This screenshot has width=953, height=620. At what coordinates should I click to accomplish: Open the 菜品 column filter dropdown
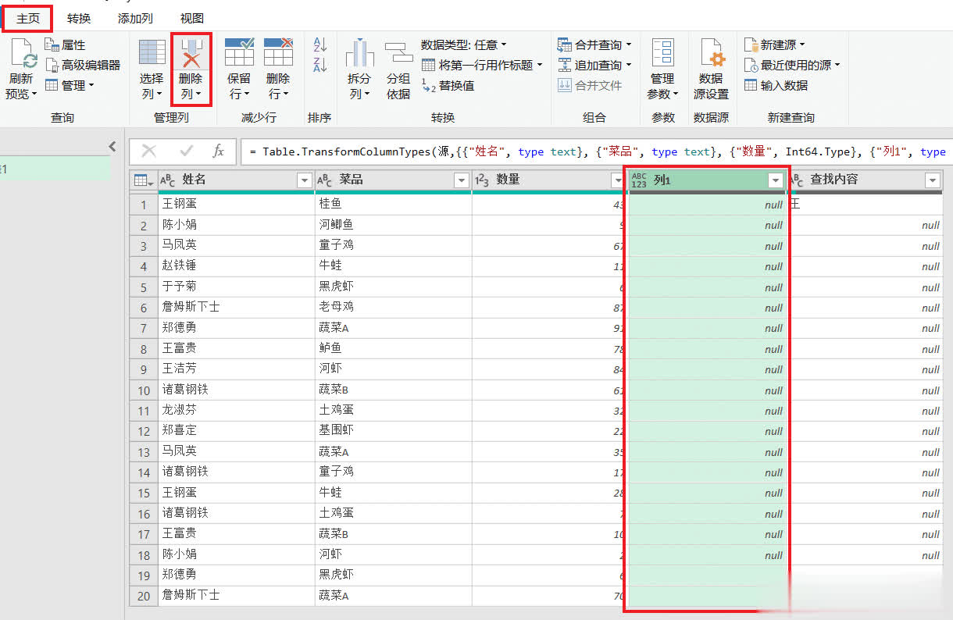(x=461, y=181)
